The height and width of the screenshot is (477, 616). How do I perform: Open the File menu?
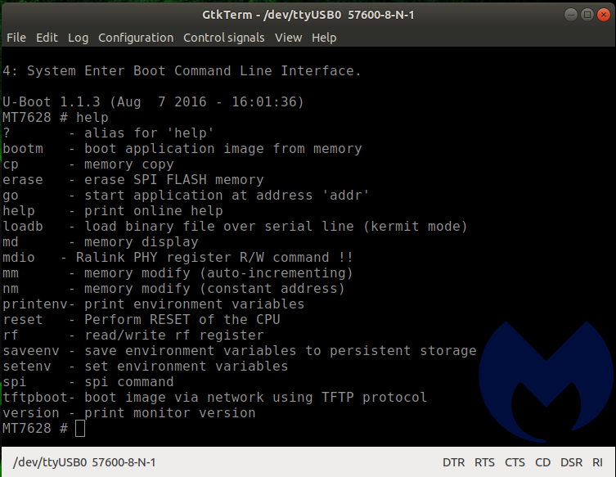[x=16, y=38]
